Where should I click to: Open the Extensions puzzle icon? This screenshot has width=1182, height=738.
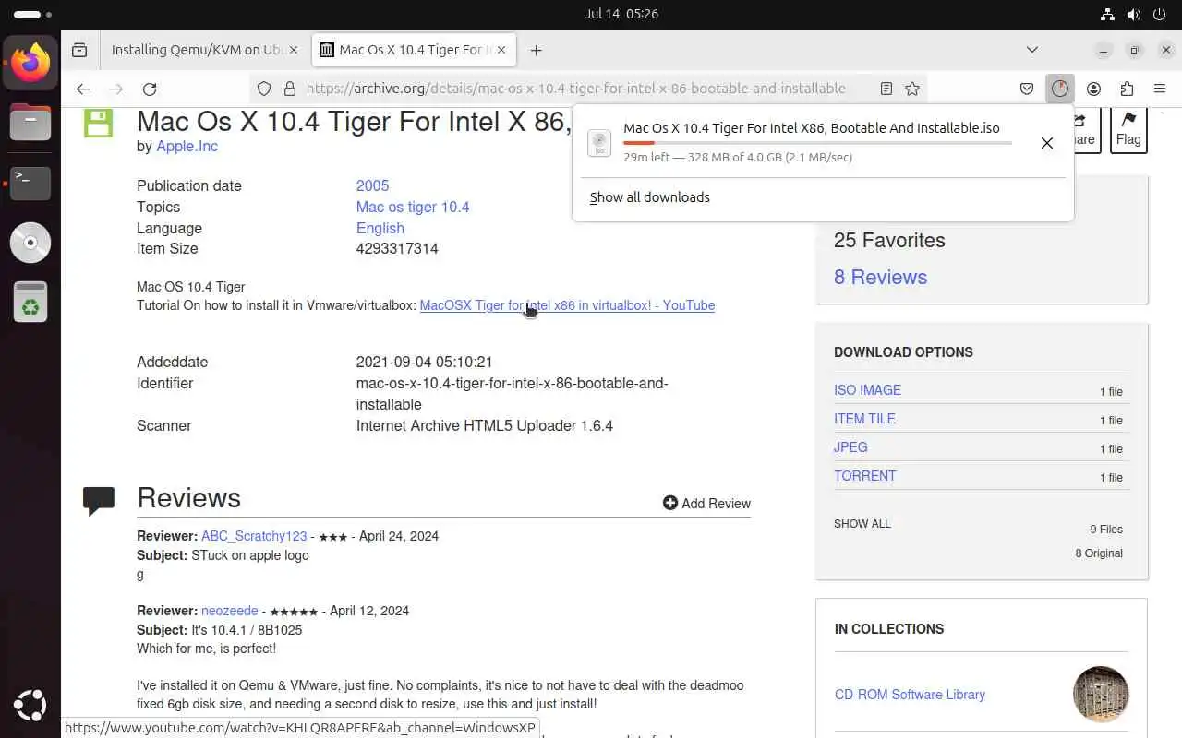1127,89
